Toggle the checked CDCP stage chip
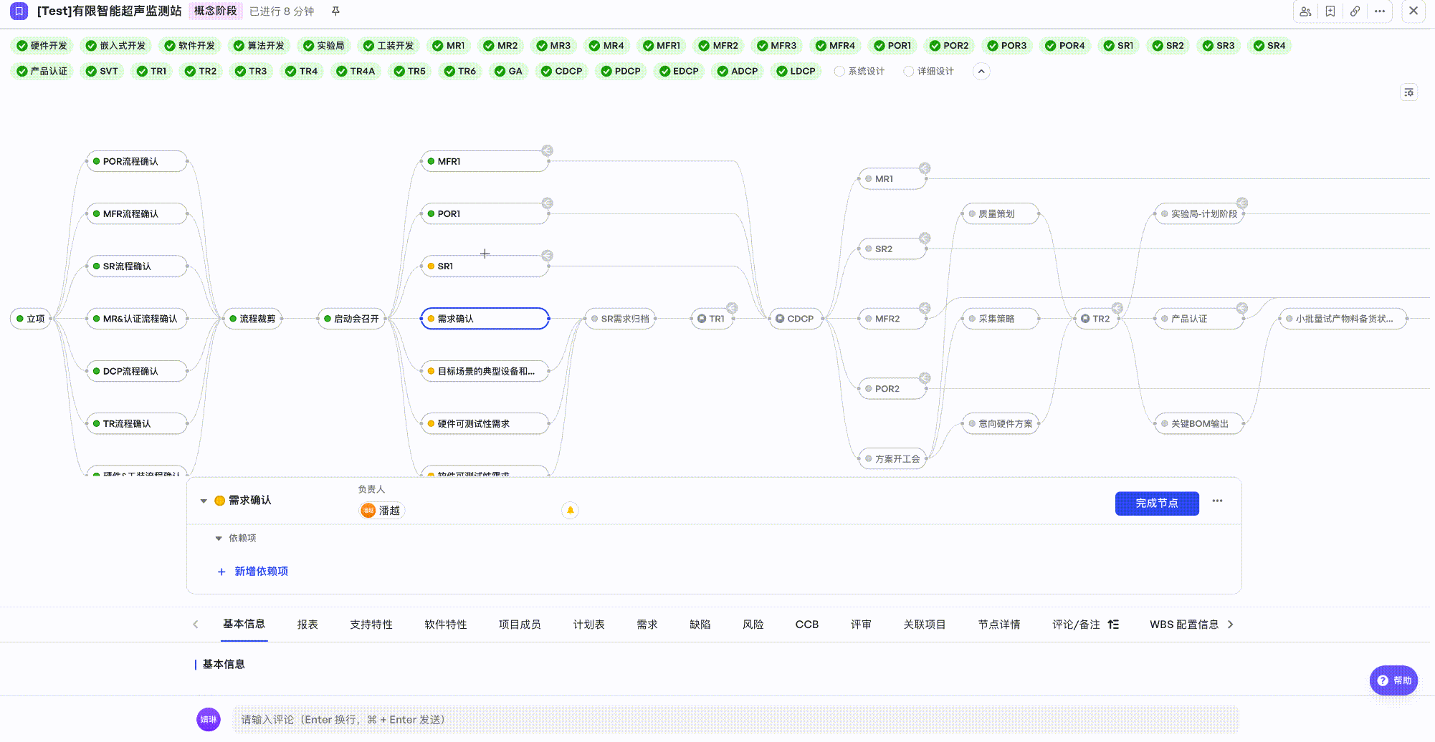Viewport: 1435px width, 742px height. click(x=561, y=72)
